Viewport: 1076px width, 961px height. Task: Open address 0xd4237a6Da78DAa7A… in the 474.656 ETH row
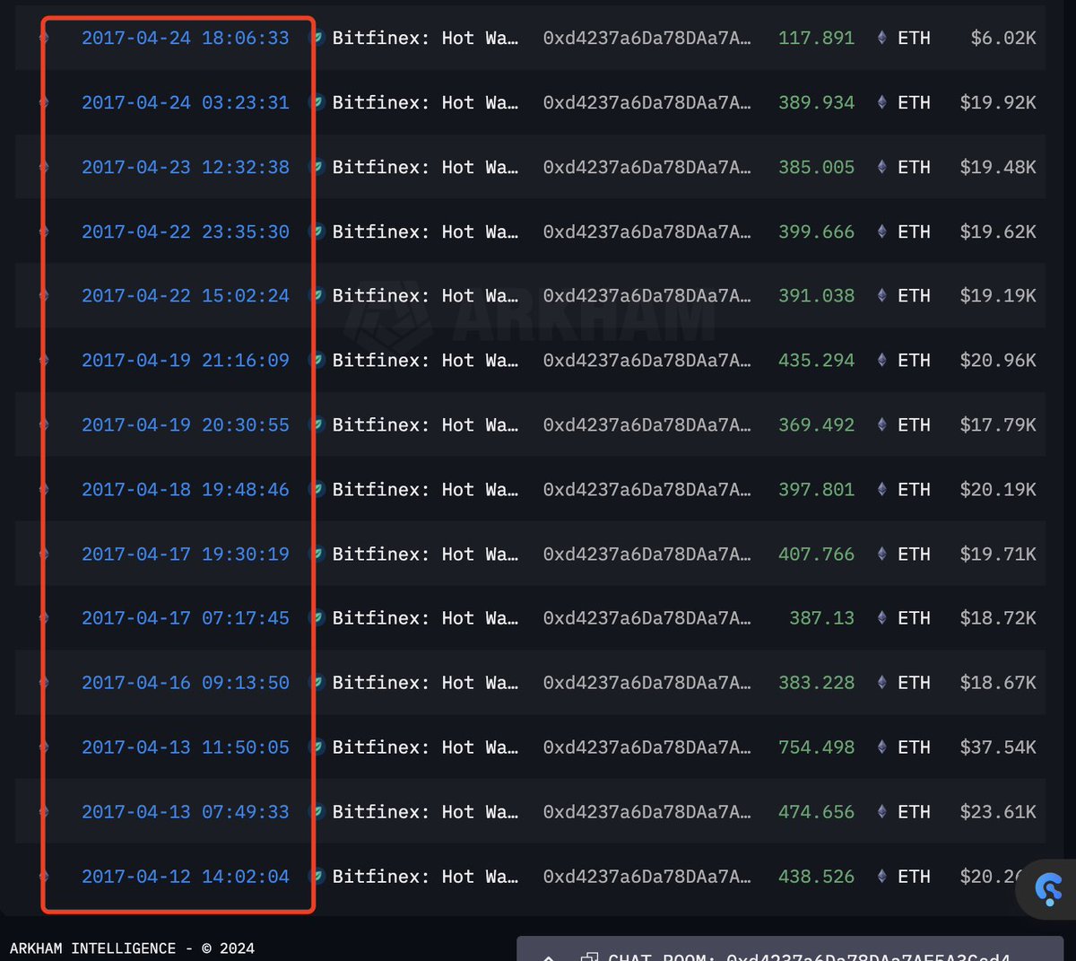pyautogui.click(x=646, y=811)
